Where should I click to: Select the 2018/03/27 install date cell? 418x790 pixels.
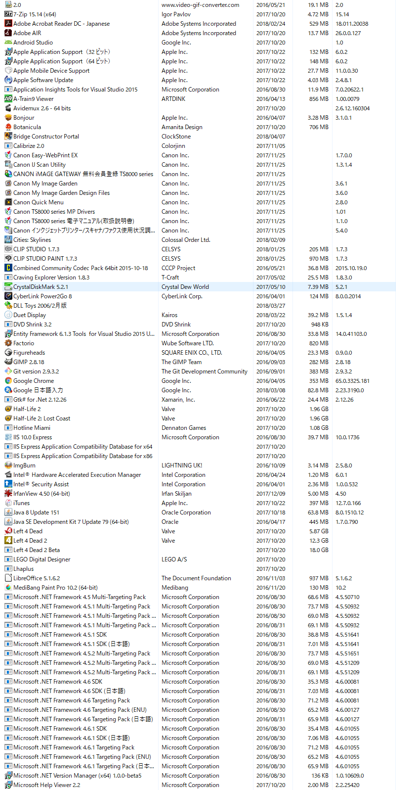(x=271, y=306)
